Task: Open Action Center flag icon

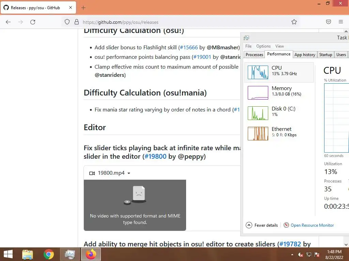Action: (317, 255)
